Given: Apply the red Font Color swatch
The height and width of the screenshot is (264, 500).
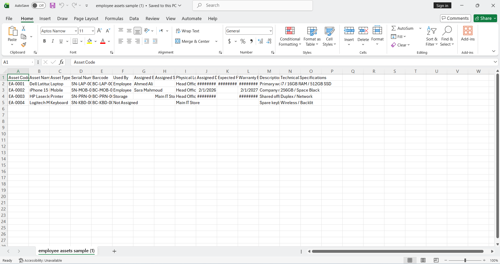Looking at the screenshot, I should pyautogui.click(x=103, y=41).
